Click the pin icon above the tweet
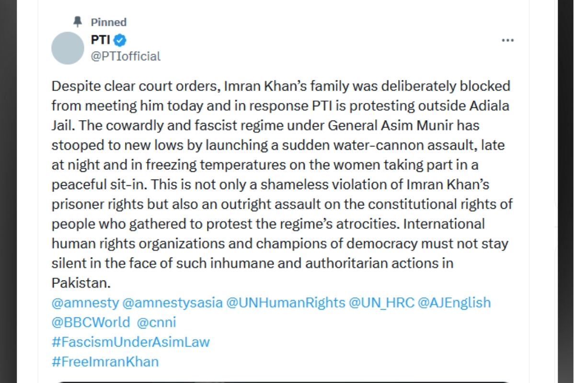This screenshot has width=575, height=383. (x=78, y=22)
